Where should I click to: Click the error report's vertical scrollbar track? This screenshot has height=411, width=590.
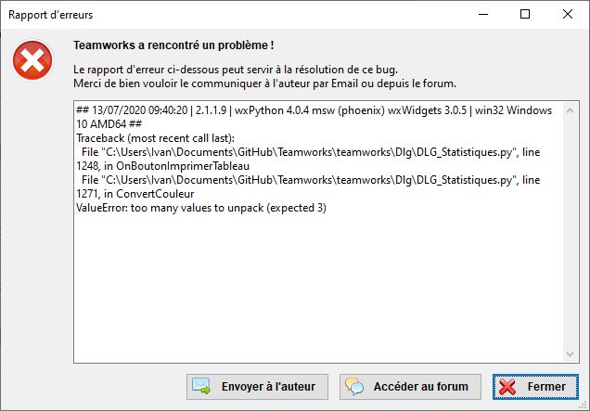[x=570, y=232]
